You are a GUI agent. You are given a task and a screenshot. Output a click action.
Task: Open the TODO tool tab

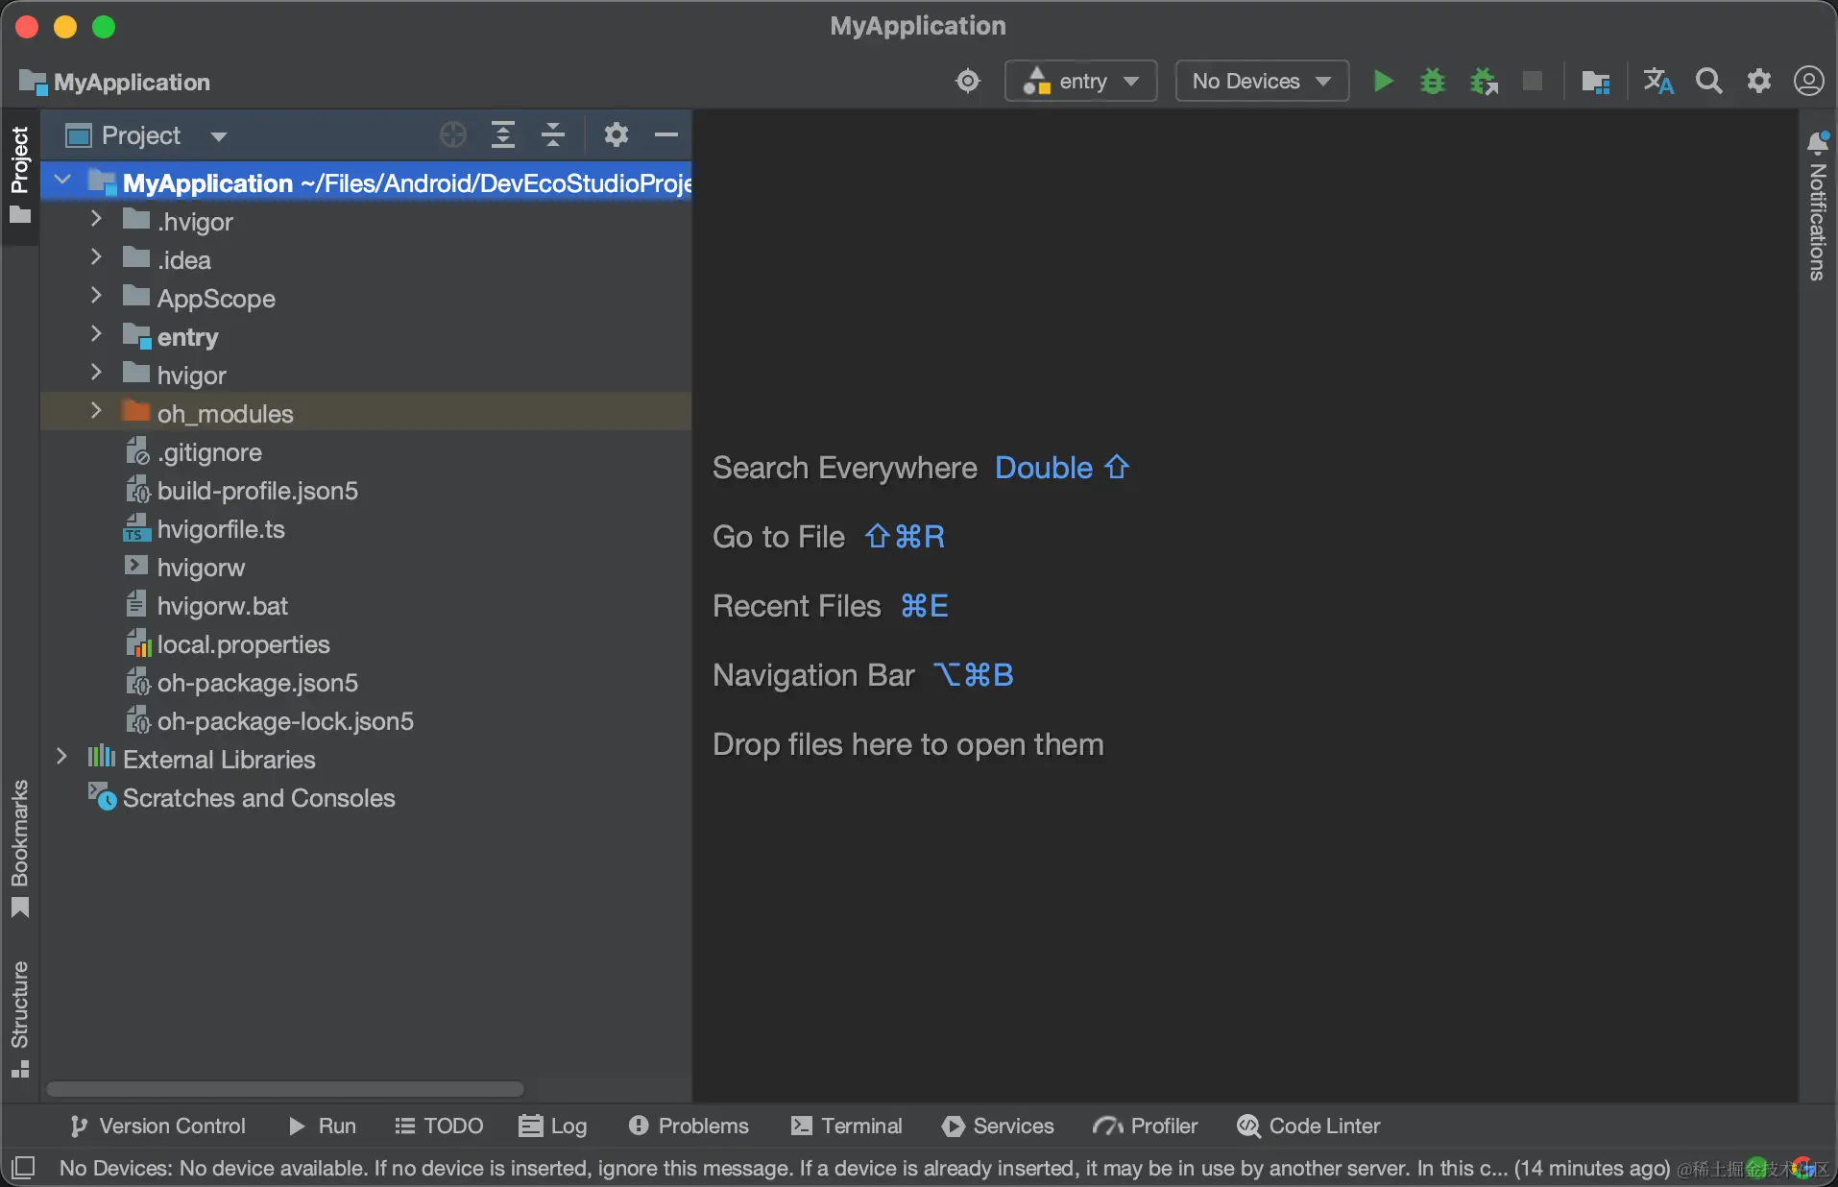tap(439, 1126)
